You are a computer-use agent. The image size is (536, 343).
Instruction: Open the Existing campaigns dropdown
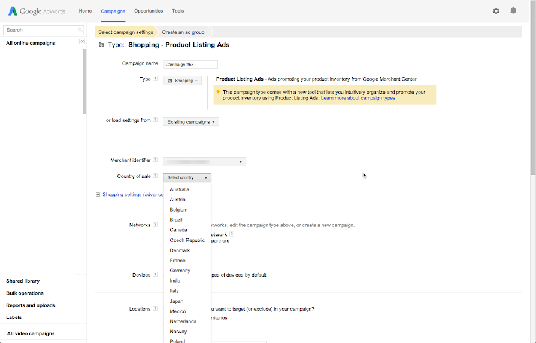pos(191,122)
